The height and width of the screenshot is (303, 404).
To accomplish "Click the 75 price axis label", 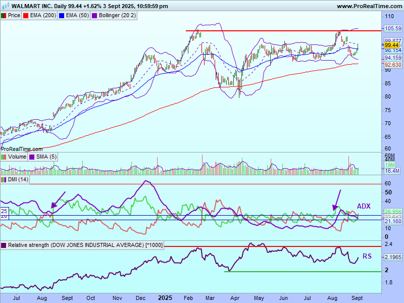I will tap(388, 110).
